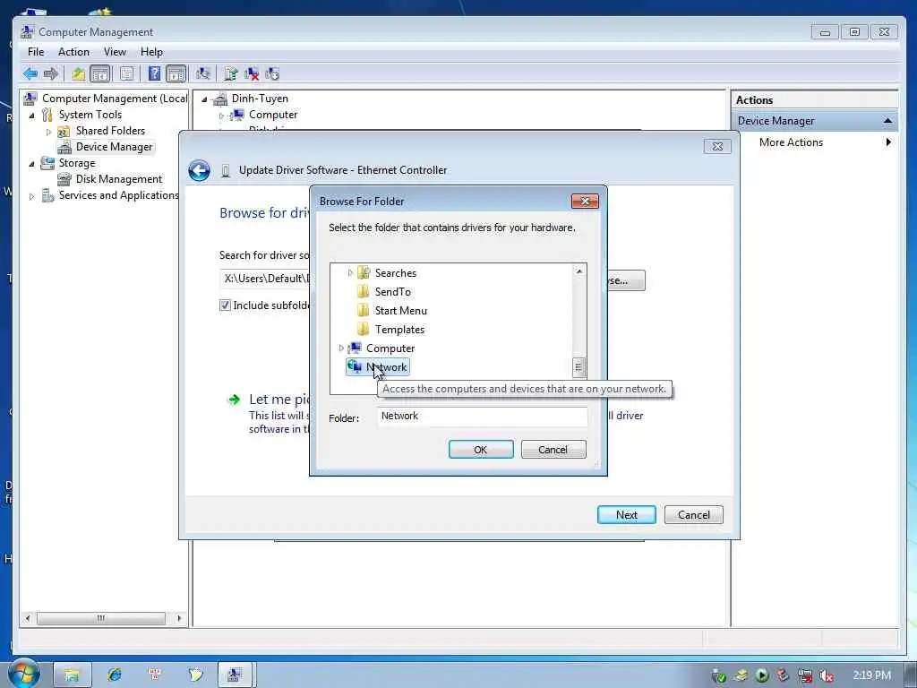Toggle Include subfolders checkbox
Screen dimensions: 917x688
(225, 305)
